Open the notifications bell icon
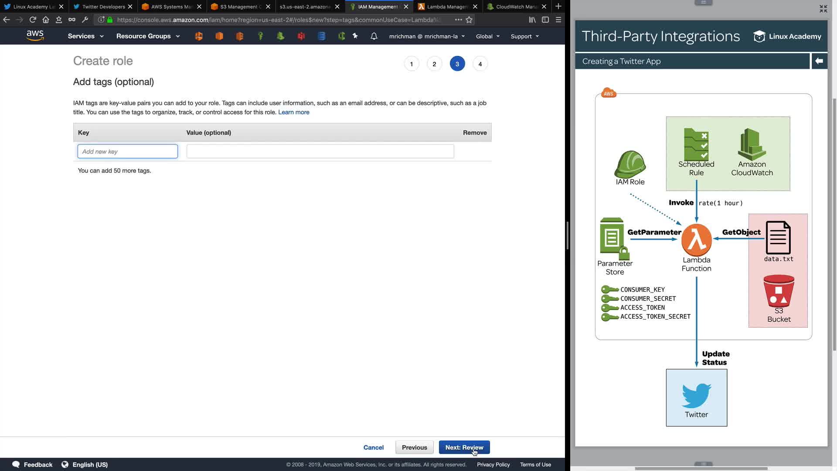 (374, 36)
